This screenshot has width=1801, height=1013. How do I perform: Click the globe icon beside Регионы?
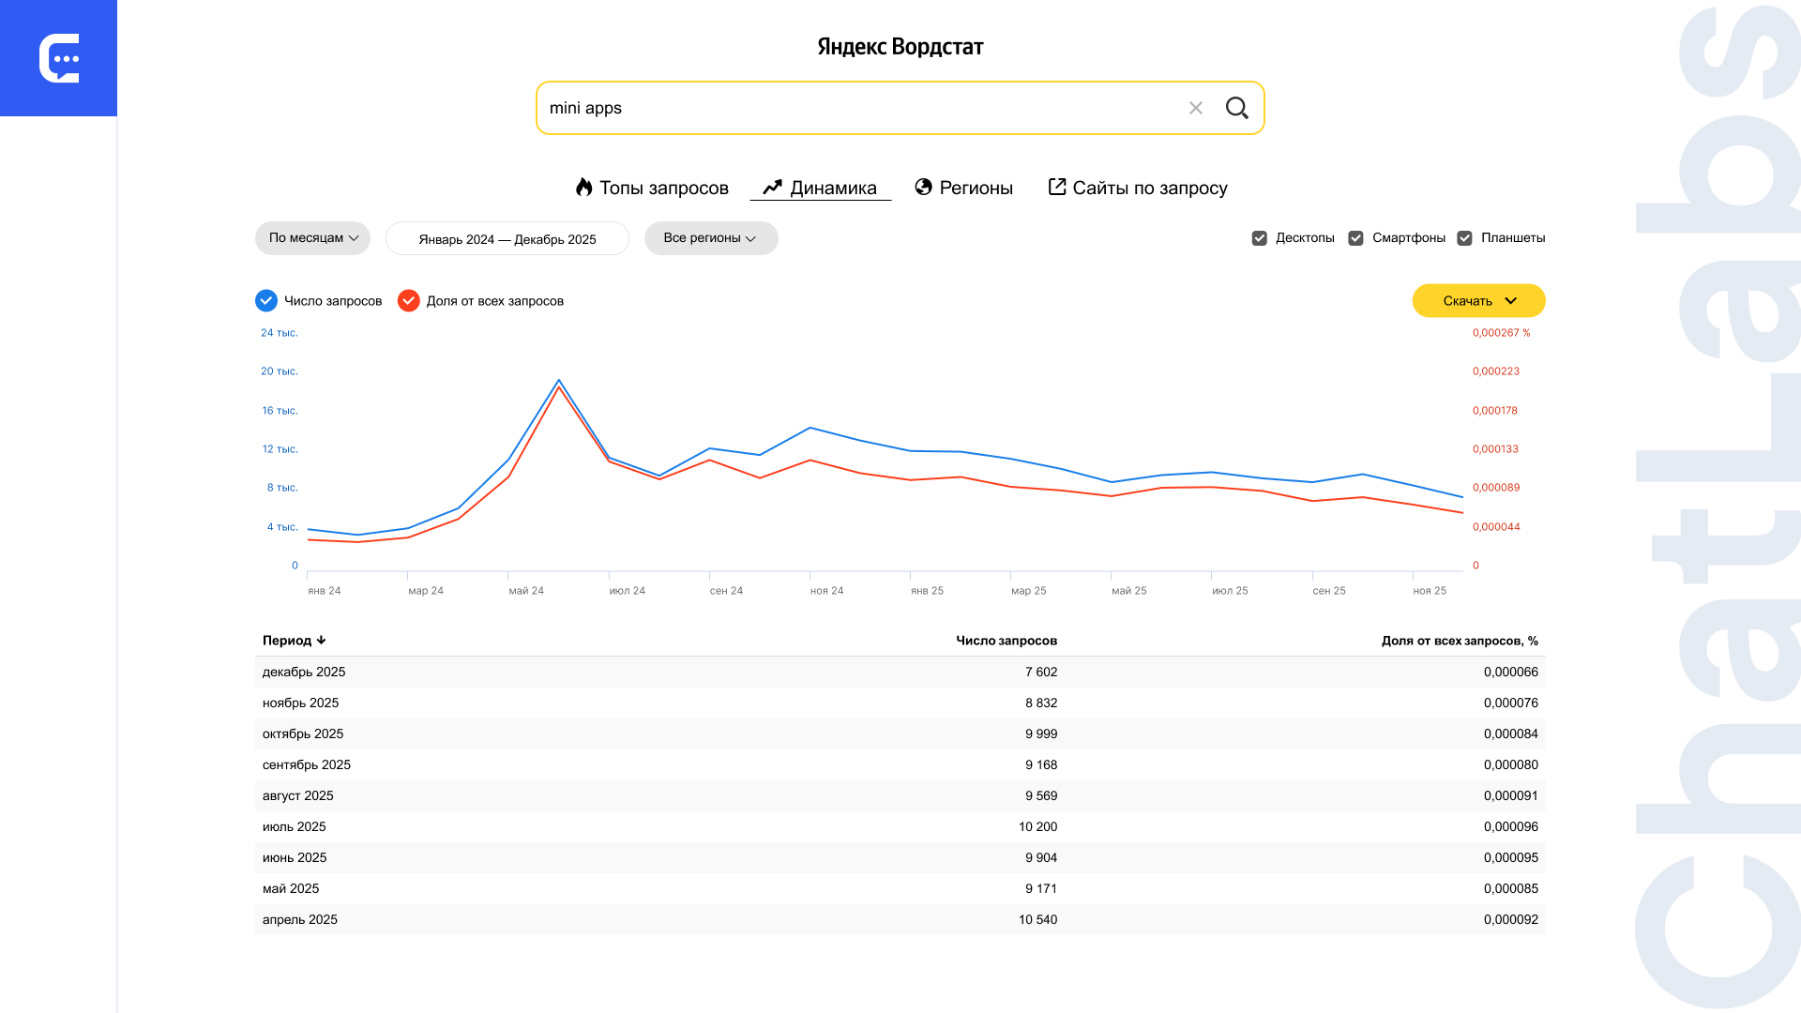tap(924, 188)
